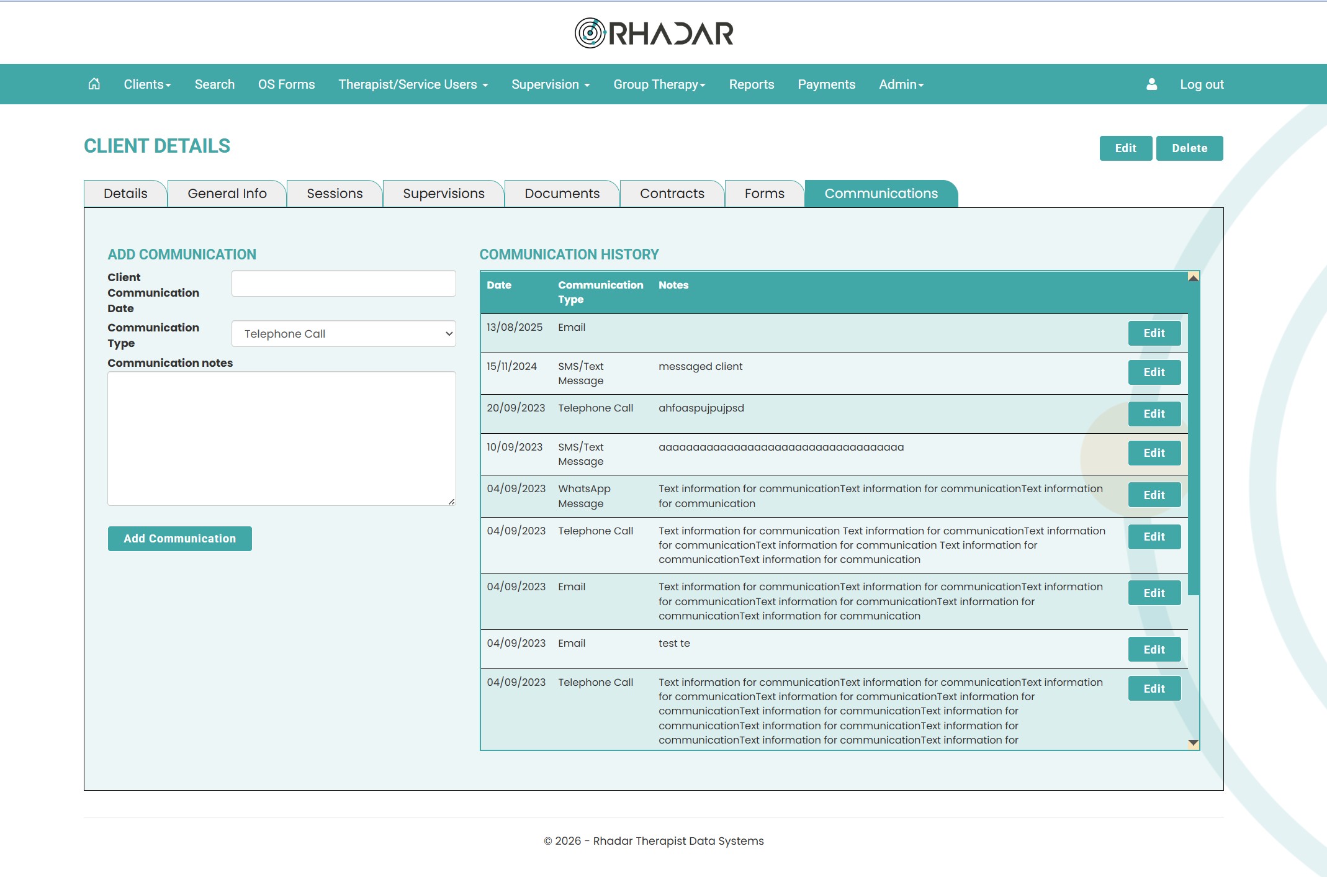
Task: Open the Search page
Action: coord(215,84)
